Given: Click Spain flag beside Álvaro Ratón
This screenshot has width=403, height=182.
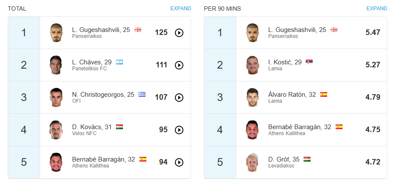Looking at the screenshot, I should 324,95.
